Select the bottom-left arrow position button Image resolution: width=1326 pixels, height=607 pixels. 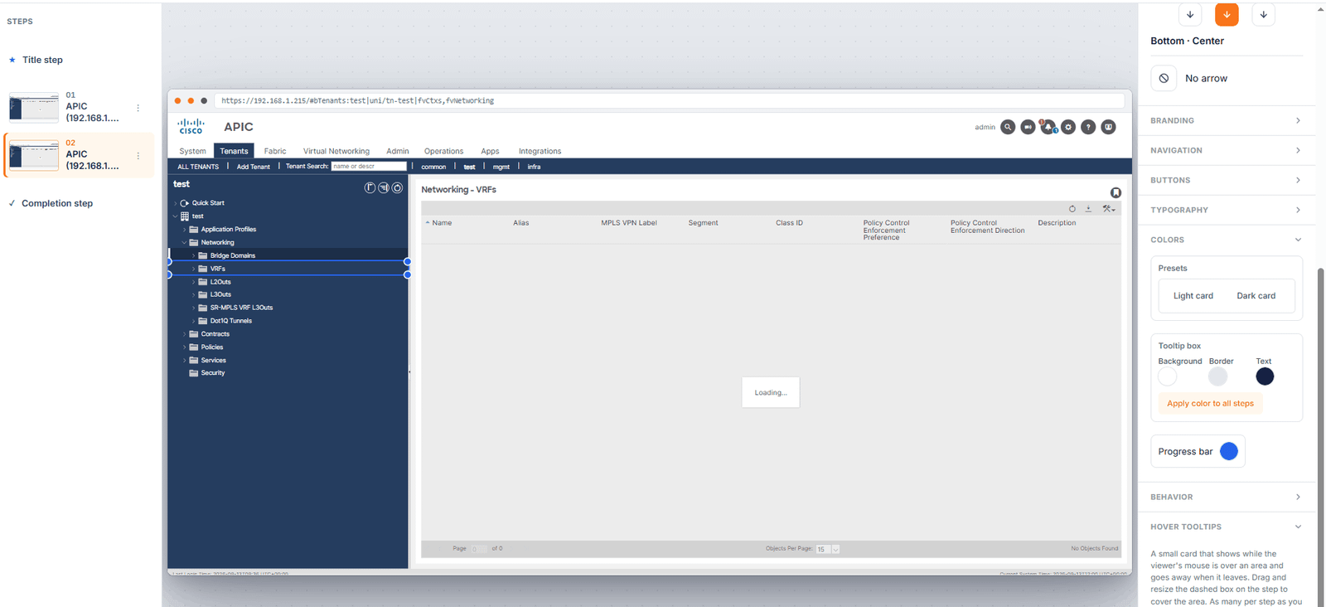[1190, 14]
